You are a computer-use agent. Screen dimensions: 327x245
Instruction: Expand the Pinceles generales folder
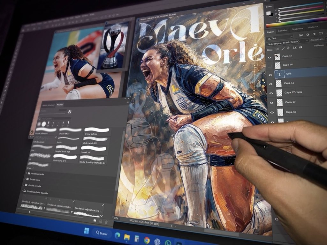coord(27,173)
